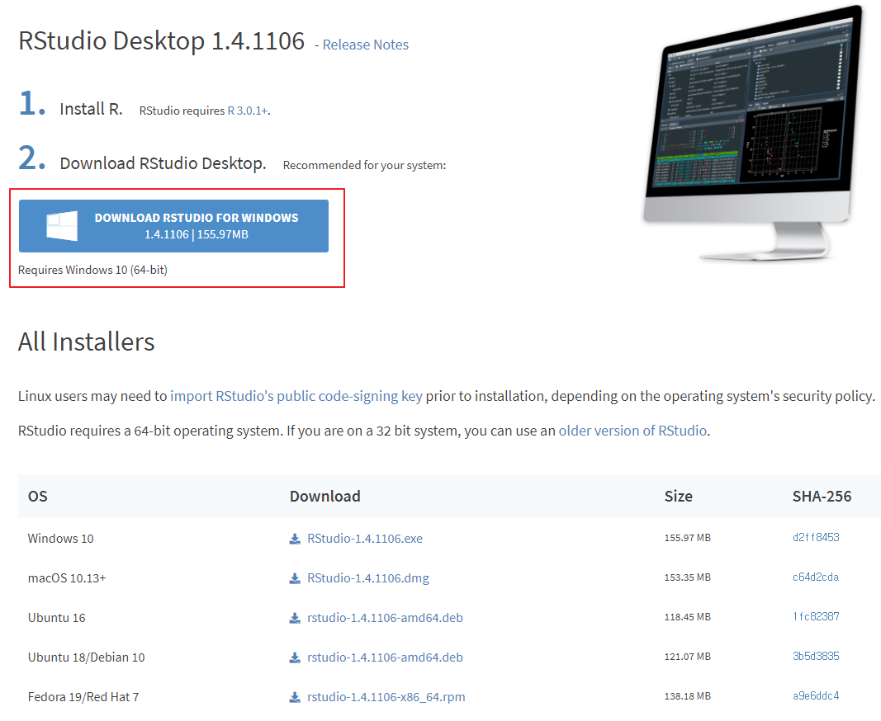The width and height of the screenshot is (881, 721).
Task: Download RStudio-1.4.1106.exe installer
Action: pyautogui.click(x=365, y=539)
